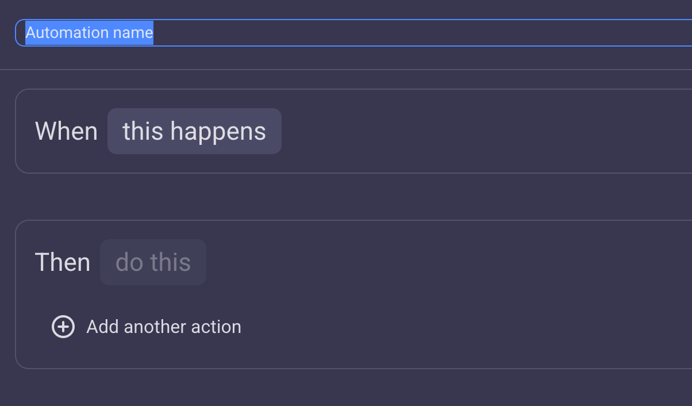This screenshot has width=692, height=406.
Task: Click the word 'happens' in trigger chip
Action: tap(218, 132)
